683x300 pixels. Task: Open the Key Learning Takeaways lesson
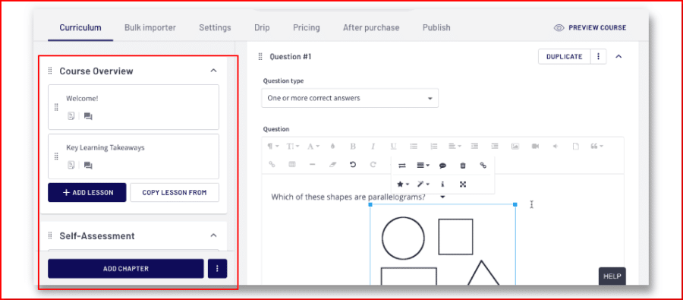tap(134, 156)
